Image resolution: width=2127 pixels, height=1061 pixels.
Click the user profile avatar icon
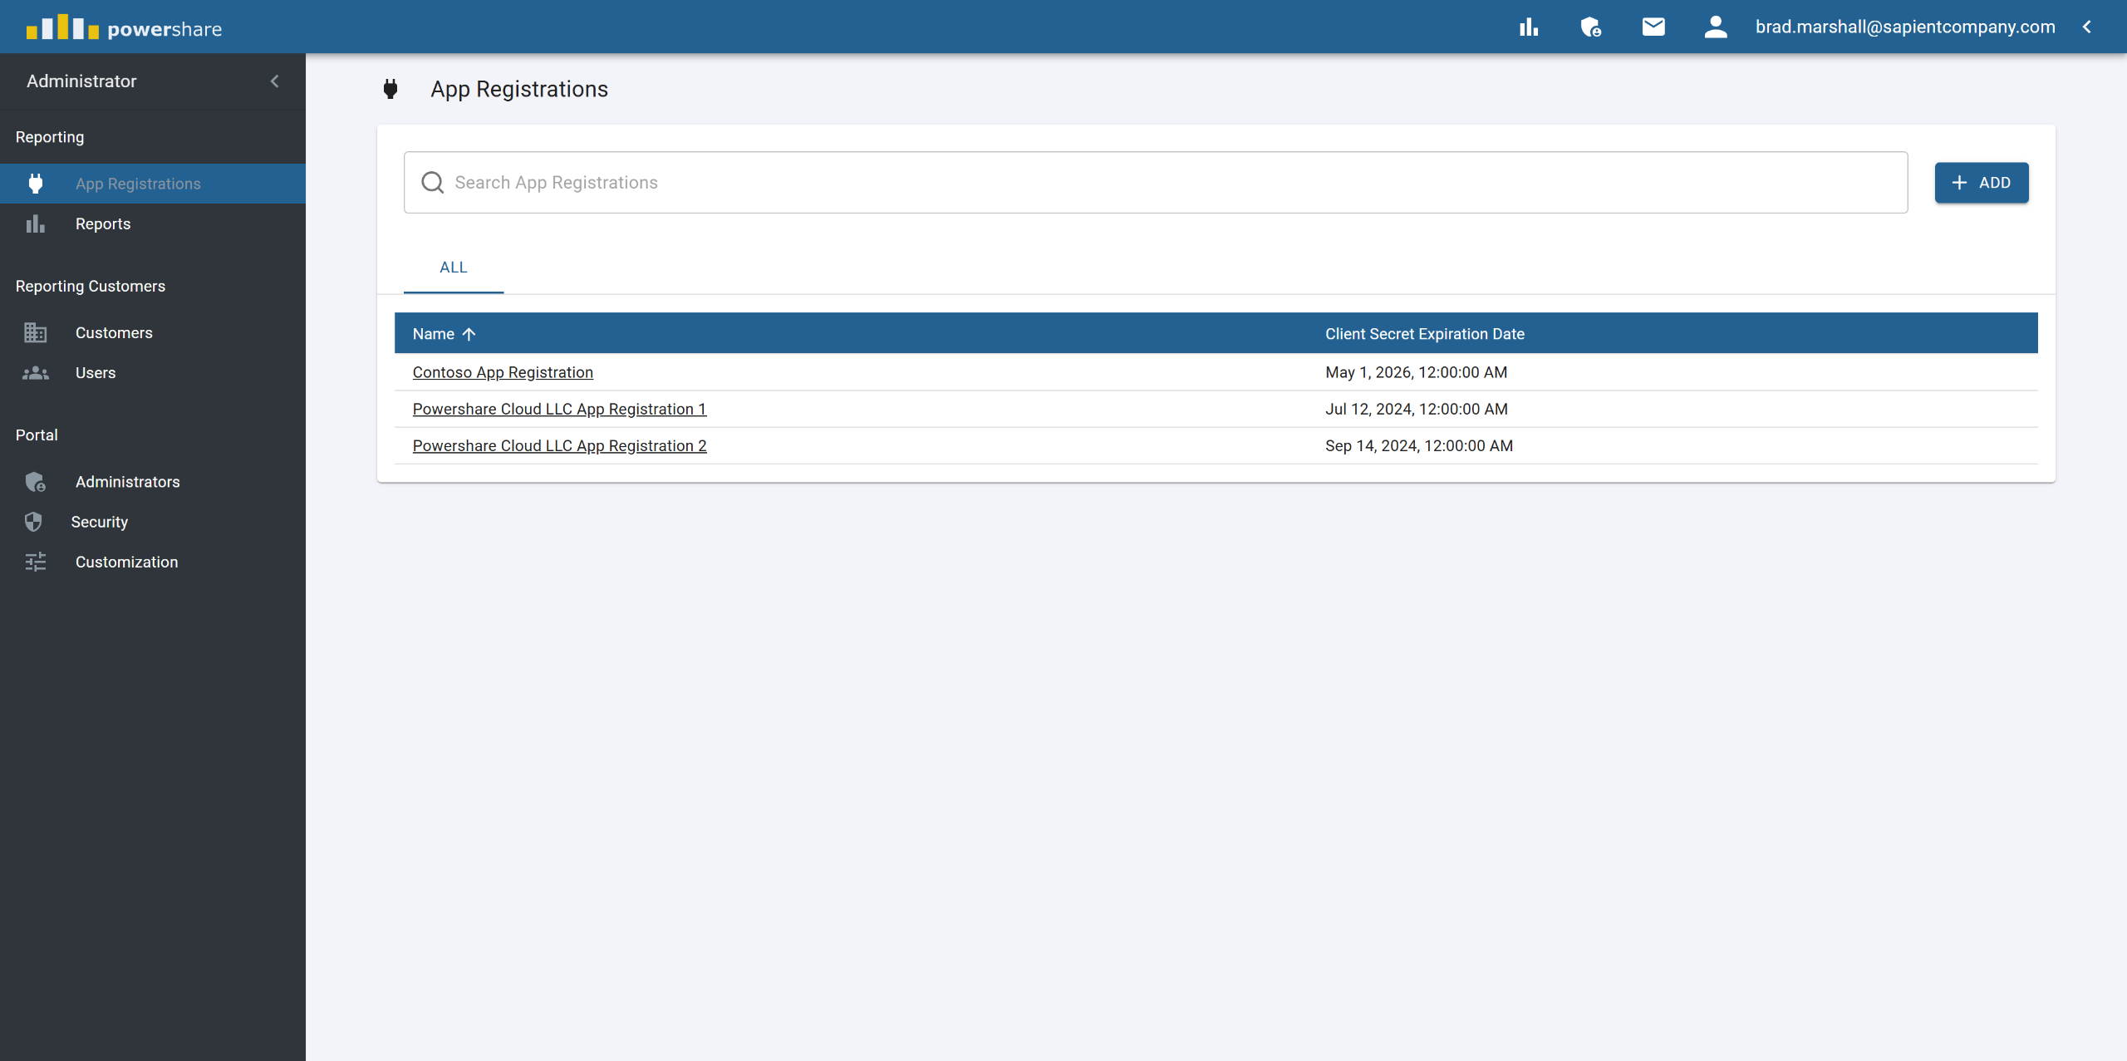[1715, 27]
